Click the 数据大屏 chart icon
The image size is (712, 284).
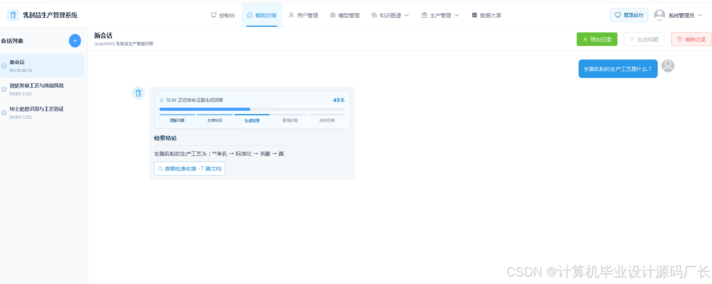[475, 15]
